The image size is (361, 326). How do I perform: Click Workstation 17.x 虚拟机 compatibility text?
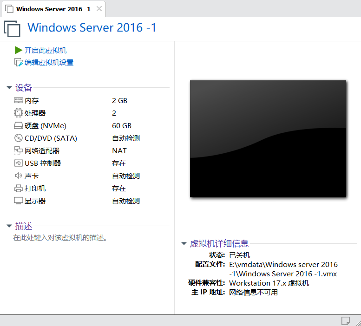[x=269, y=283]
